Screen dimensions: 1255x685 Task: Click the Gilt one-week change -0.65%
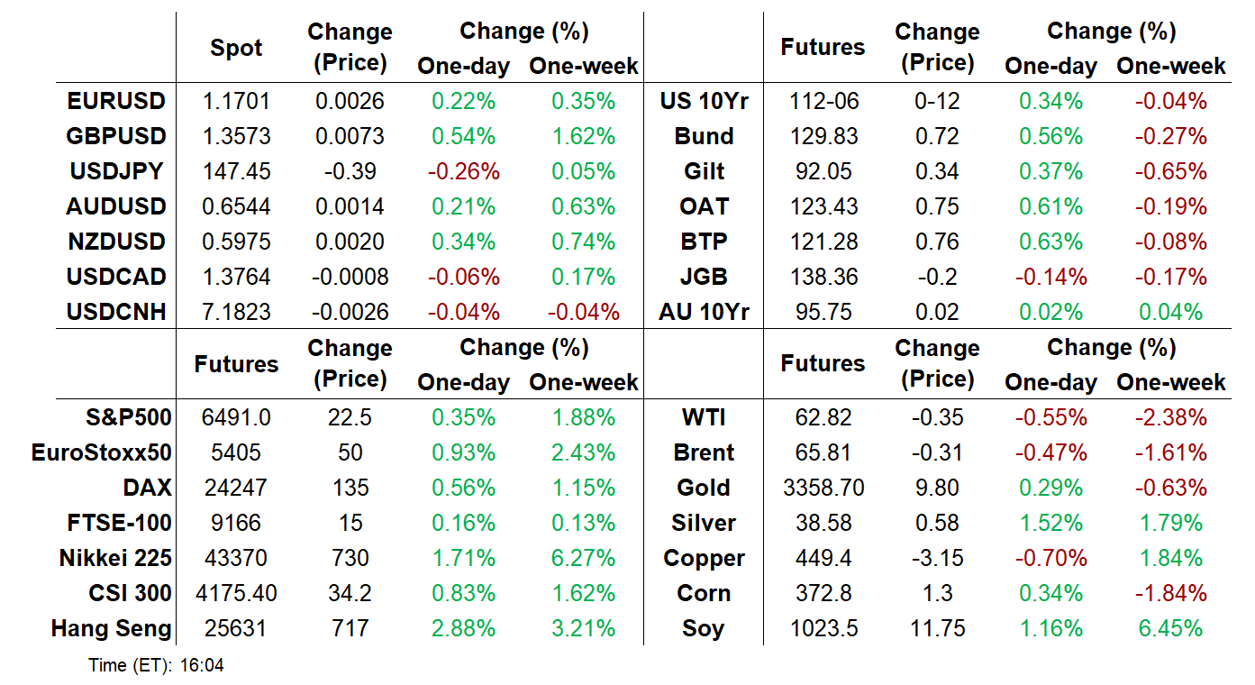click(1170, 171)
